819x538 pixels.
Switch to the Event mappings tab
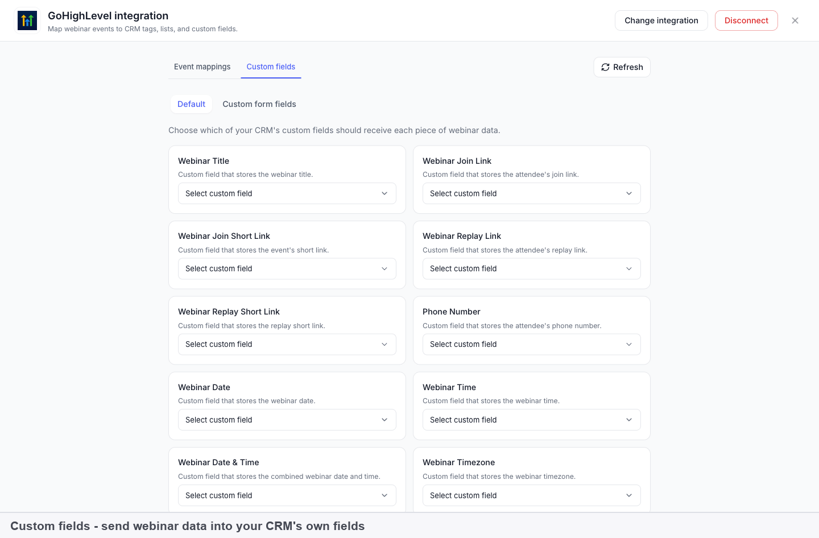(202, 67)
